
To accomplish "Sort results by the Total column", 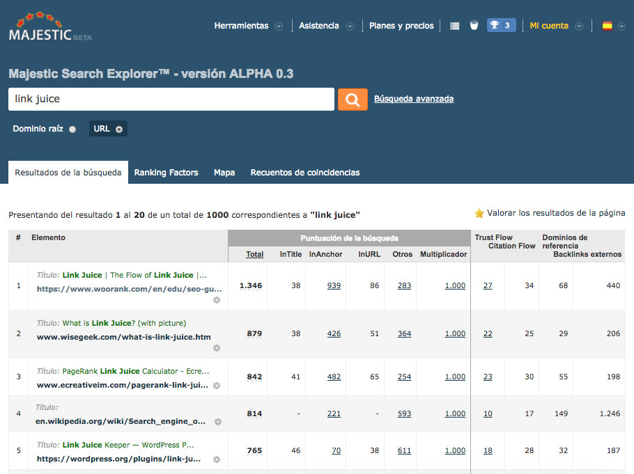I will (x=254, y=254).
